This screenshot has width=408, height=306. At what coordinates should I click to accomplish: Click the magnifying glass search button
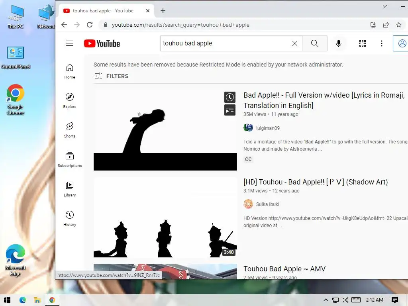coord(315,43)
